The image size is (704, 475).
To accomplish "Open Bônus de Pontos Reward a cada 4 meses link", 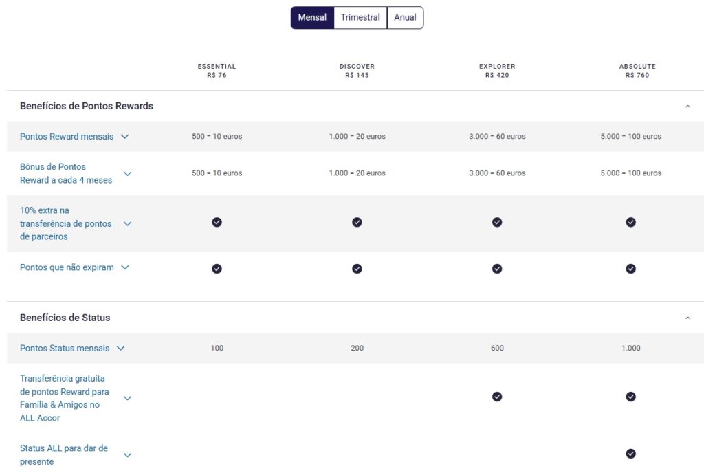I will coord(66,173).
